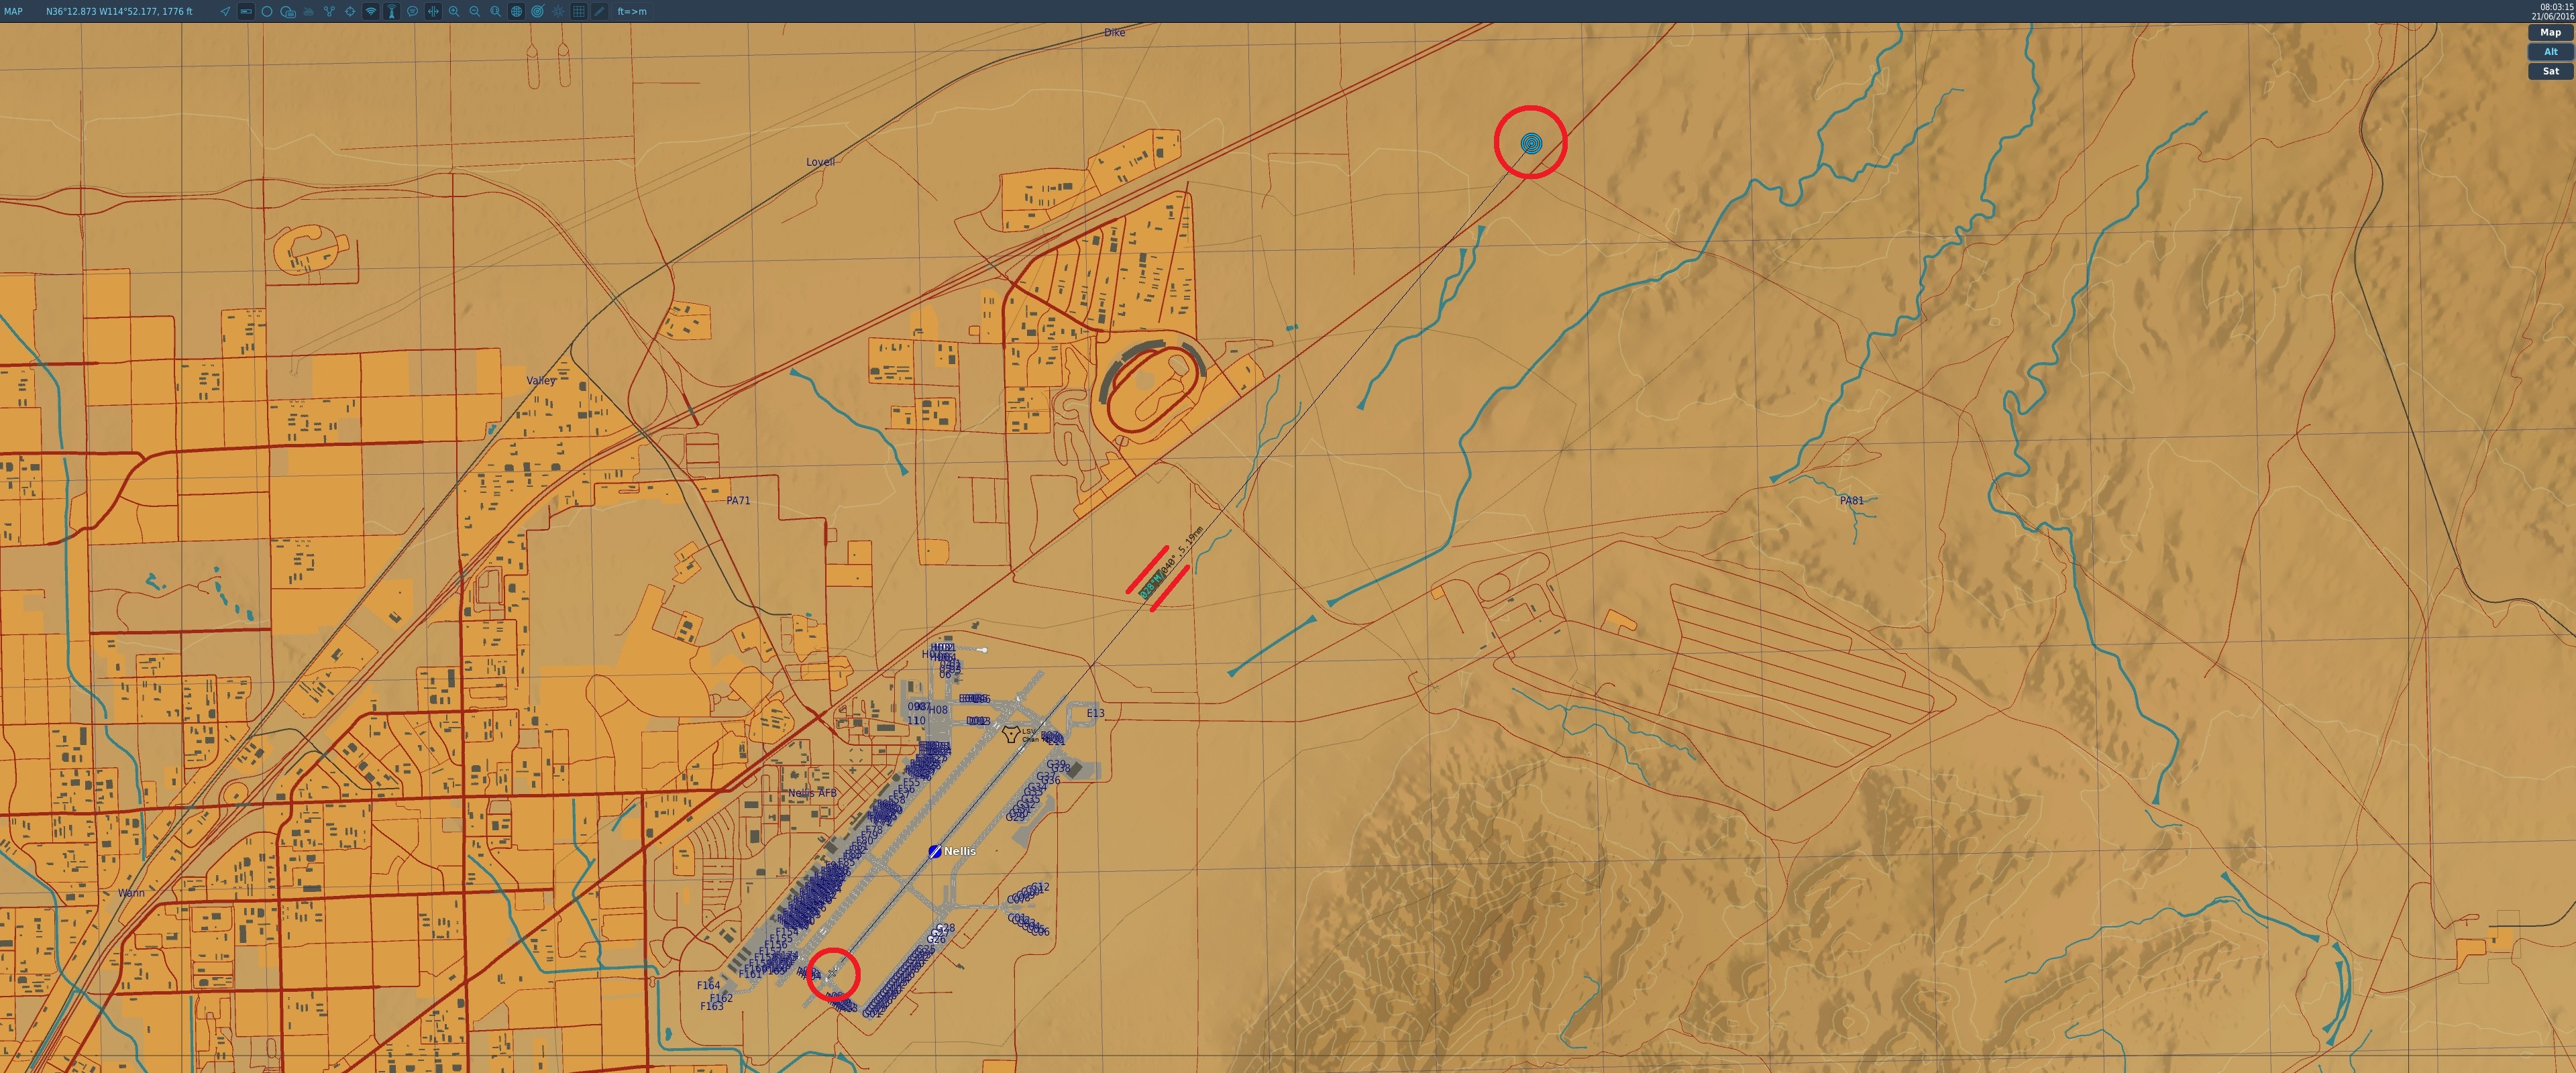The image size is (2576, 1073).
Task: Click the 08:03:15 mission time display
Action: pyautogui.click(x=2556, y=6)
